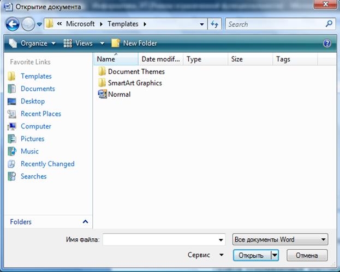Image resolution: width=340 pixels, height=272 pixels.
Task: Click the Отмена cancel button
Action: pyautogui.click(x=307, y=255)
